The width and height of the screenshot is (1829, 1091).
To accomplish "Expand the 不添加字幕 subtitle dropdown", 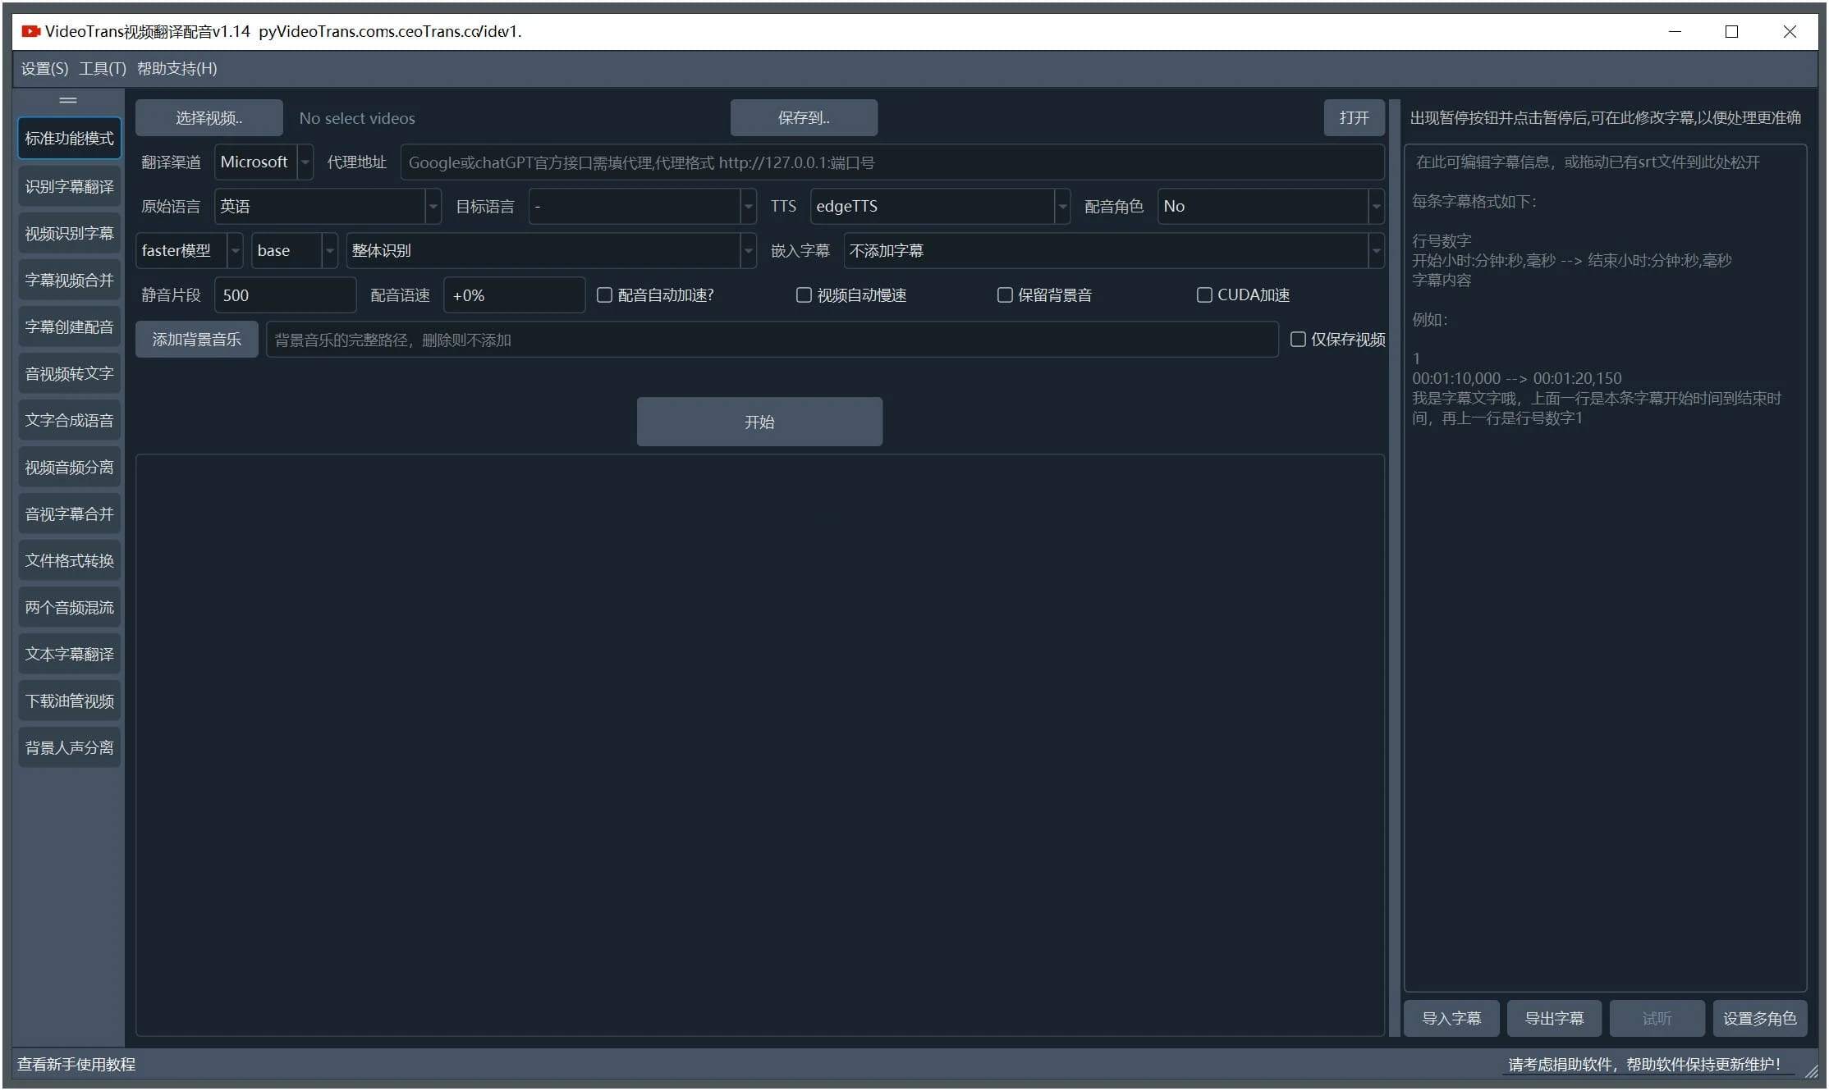I will coord(1377,250).
